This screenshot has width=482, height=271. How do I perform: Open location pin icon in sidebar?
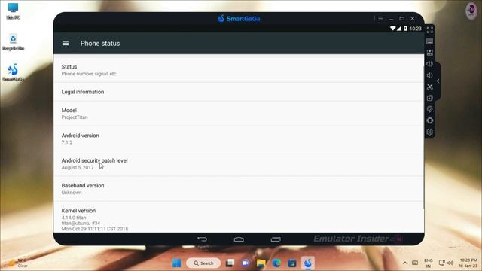(430, 109)
